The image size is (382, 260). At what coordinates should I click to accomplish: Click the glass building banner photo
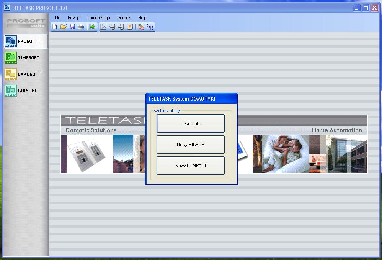(347, 154)
